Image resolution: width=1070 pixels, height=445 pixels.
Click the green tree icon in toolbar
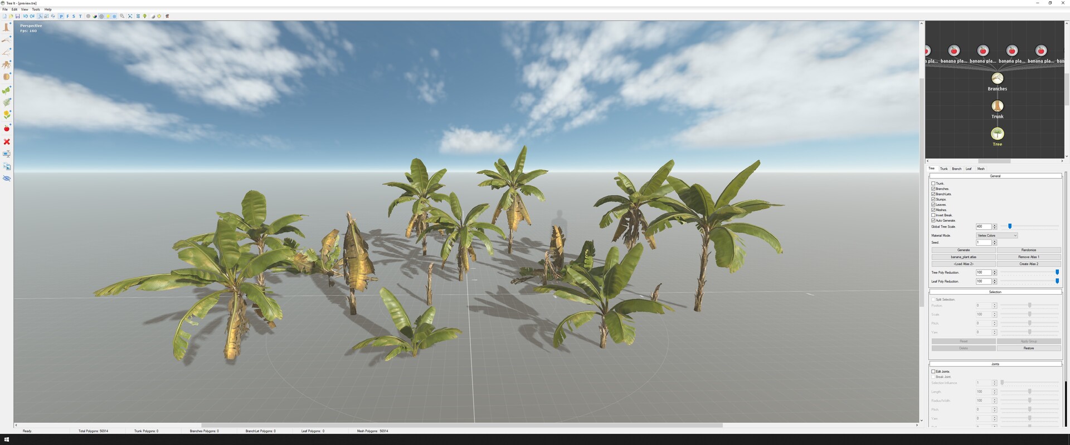[x=145, y=16]
